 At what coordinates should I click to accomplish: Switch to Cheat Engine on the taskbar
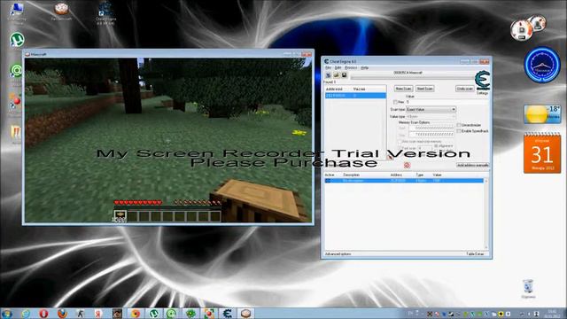tap(228, 313)
